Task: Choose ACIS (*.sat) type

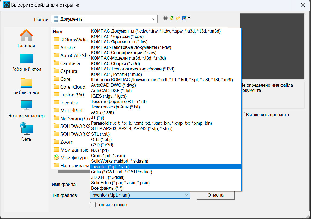Action: click(x=166, y=112)
